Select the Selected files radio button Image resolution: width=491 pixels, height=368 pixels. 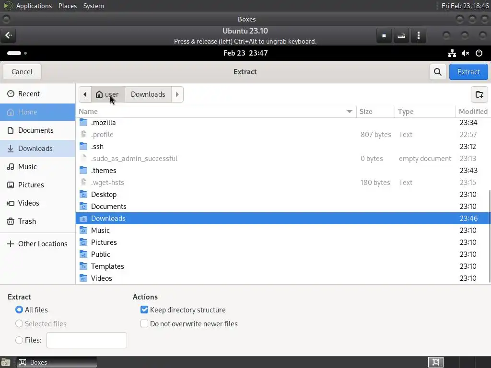(x=19, y=323)
